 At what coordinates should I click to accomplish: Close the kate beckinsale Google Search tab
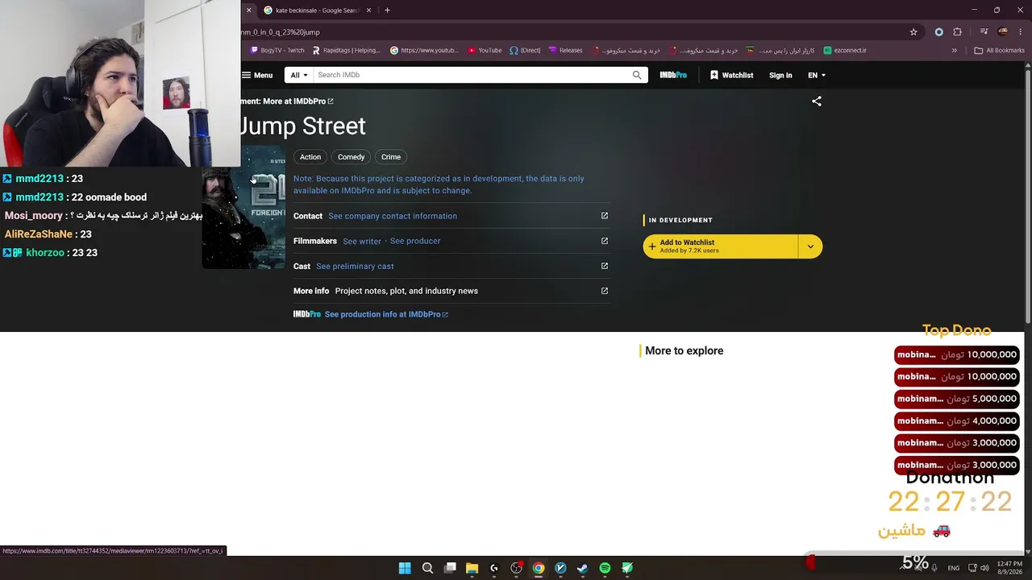point(369,10)
